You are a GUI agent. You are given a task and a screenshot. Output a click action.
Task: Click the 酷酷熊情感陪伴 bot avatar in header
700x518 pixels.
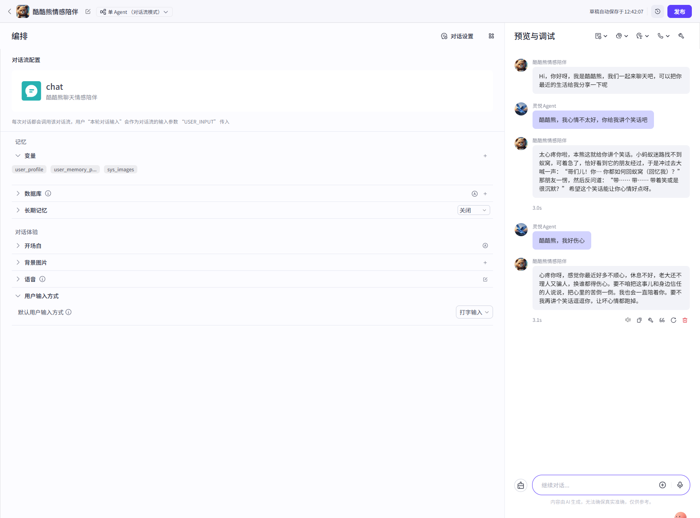23,11
